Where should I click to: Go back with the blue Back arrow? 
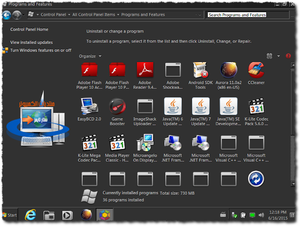pos(7,15)
